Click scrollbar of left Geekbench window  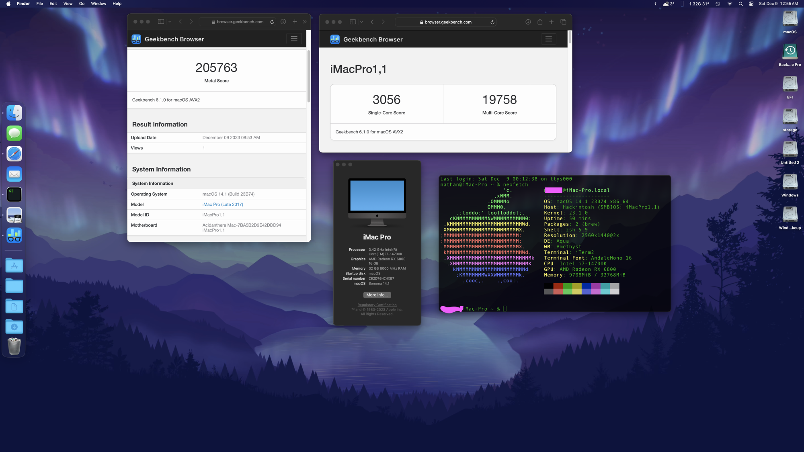coord(309,76)
